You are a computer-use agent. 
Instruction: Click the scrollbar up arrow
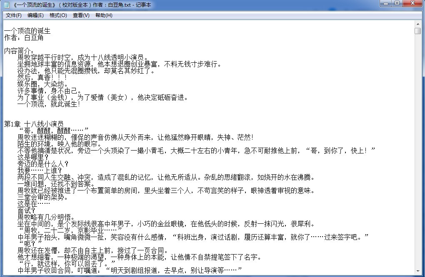417,24
